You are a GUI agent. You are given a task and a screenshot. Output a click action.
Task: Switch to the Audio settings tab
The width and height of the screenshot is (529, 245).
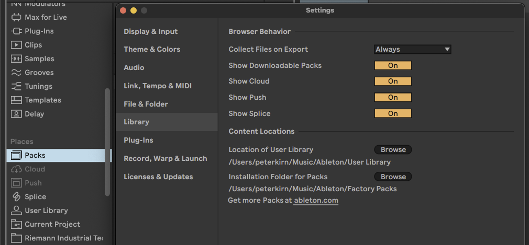click(x=134, y=67)
